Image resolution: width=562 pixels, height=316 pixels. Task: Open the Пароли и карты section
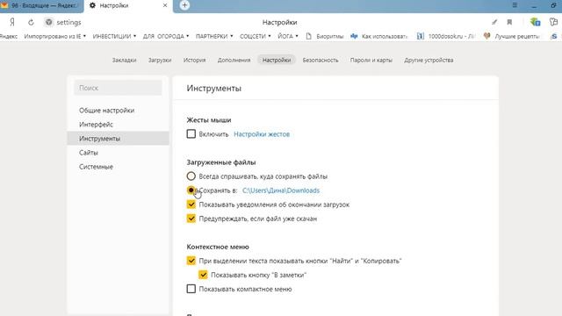point(371,61)
